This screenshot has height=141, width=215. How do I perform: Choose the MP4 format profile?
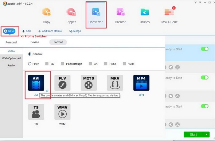pyautogui.click(x=141, y=83)
